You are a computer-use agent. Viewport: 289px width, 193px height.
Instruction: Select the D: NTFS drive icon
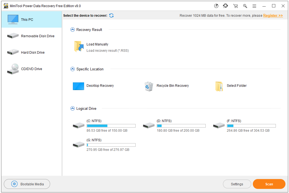148,125
